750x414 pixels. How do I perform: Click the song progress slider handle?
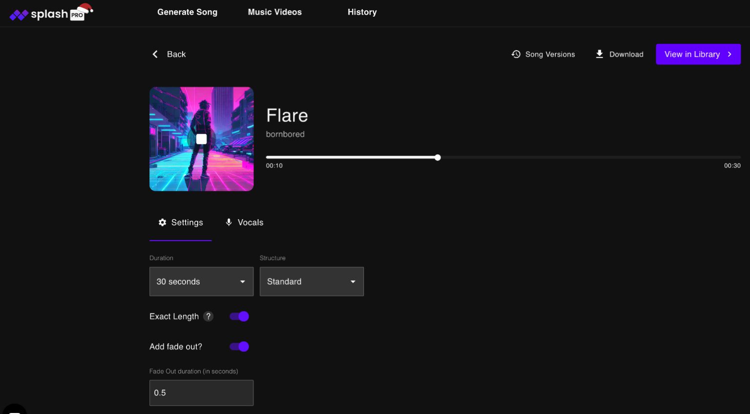tap(437, 157)
